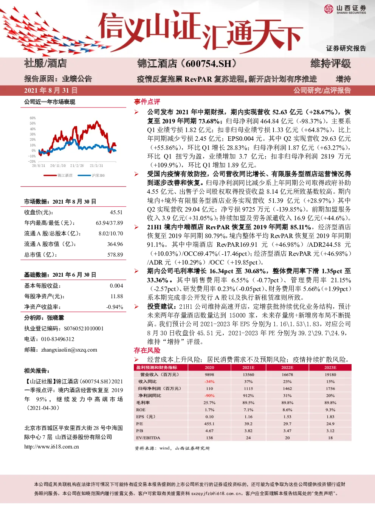Click the red 锦江酒店 legend entry
375x531 pixels.
pos(58,175)
